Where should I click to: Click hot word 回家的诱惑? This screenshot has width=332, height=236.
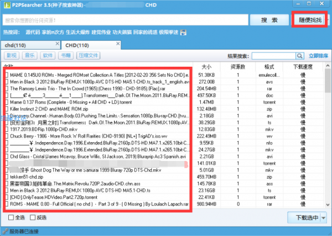click(x=145, y=33)
